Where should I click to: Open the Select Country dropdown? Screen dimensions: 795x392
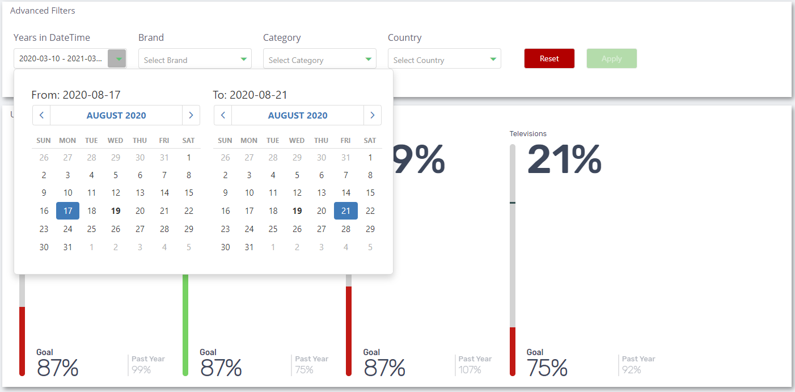point(445,58)
